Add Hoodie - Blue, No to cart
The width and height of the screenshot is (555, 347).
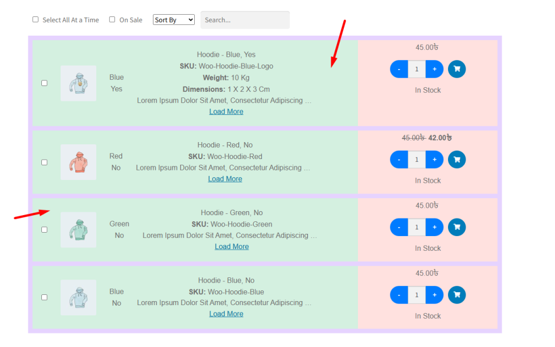point(456,295)
